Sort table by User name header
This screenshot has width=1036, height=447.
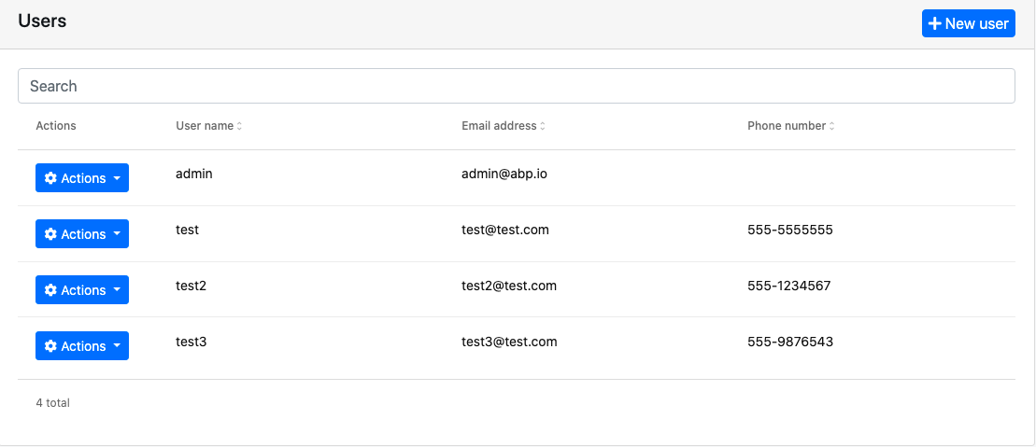(205, 126)
